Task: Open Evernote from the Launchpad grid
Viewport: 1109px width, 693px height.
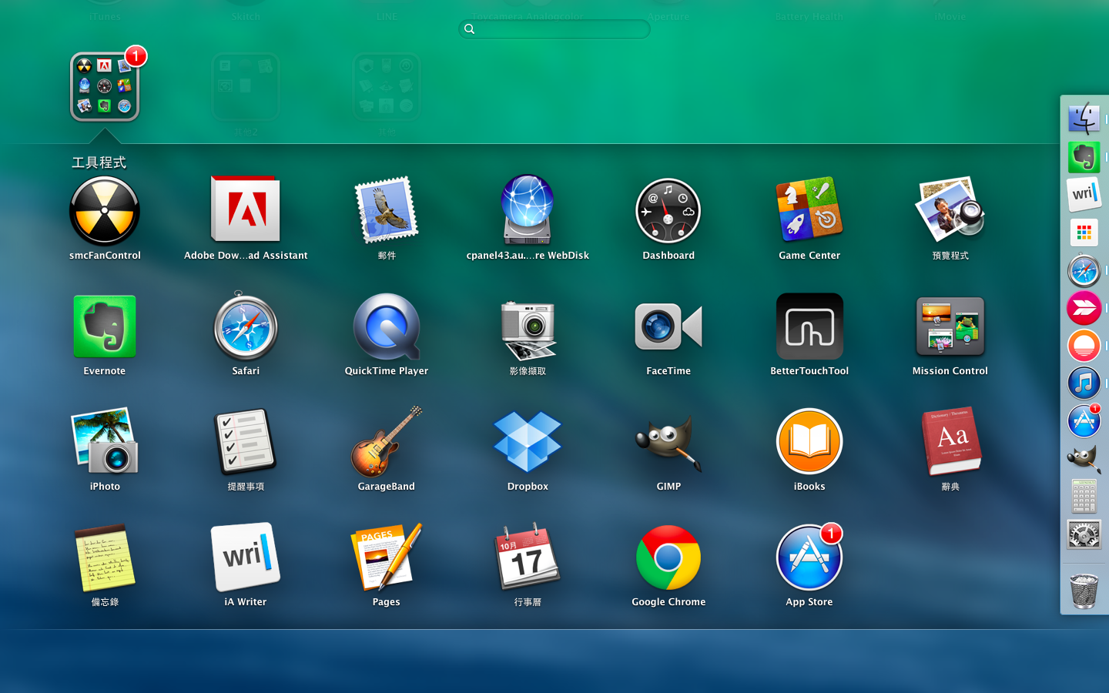Action: [105, 327]
